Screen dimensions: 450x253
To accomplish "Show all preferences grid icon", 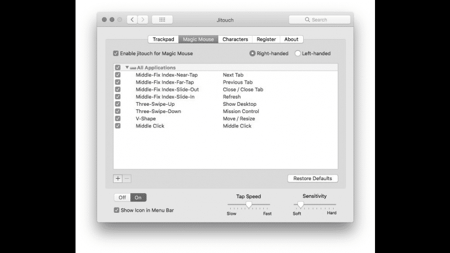I will tap(162, 20).
